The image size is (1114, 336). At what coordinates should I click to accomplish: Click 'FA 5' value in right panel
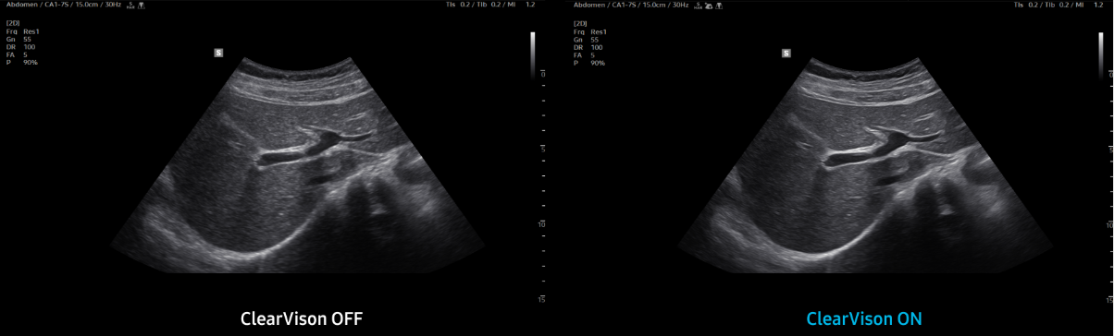584,55
